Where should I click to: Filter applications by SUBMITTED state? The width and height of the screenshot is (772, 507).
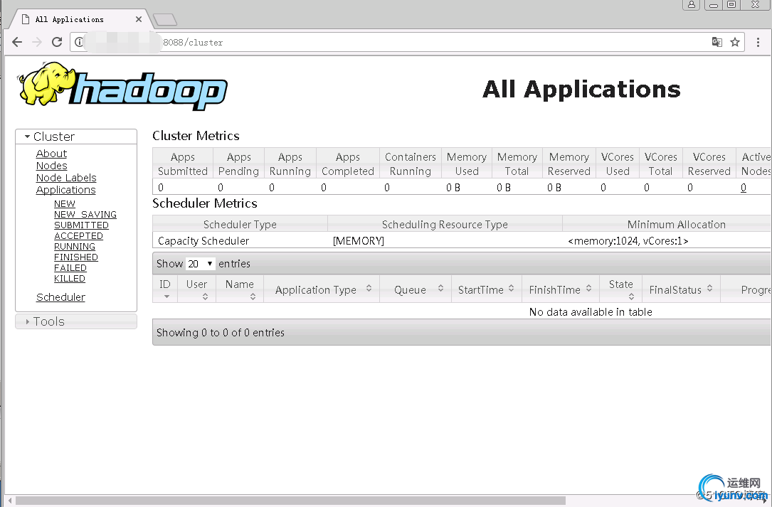click(x=81, y=225)
